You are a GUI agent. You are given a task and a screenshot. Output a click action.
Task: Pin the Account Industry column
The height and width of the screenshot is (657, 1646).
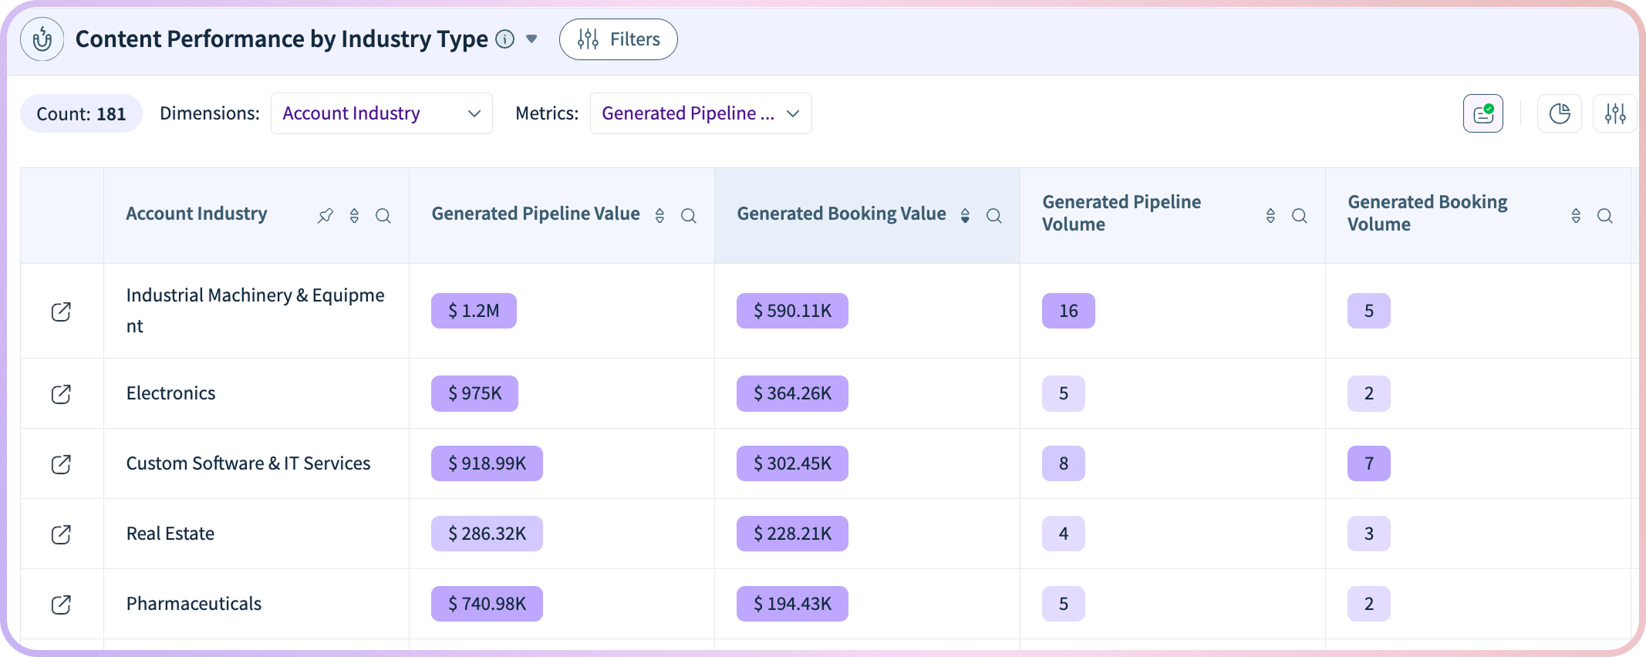(x=325, y=216)
